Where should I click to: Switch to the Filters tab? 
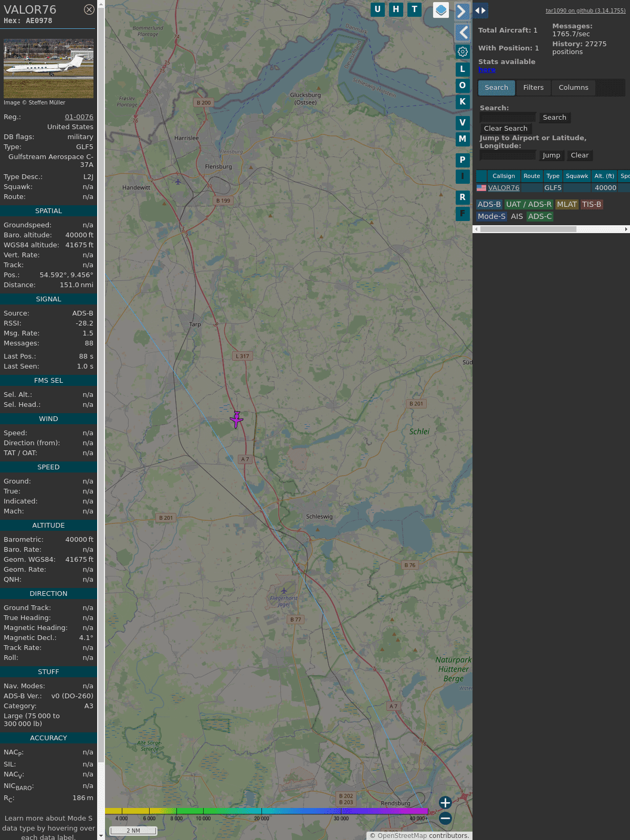point(533,88)
